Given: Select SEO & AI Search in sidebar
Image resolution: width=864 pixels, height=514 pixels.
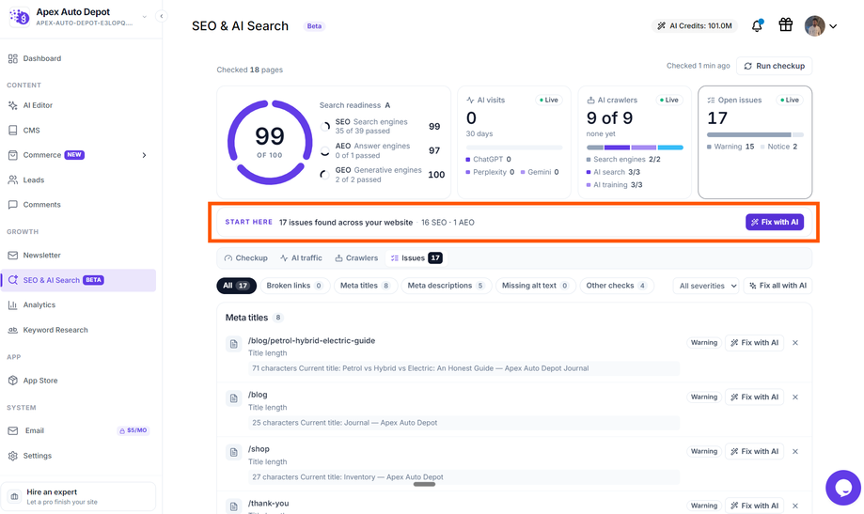Looking at the screenshot, I should pyautogui.click(x=78, y=280).
